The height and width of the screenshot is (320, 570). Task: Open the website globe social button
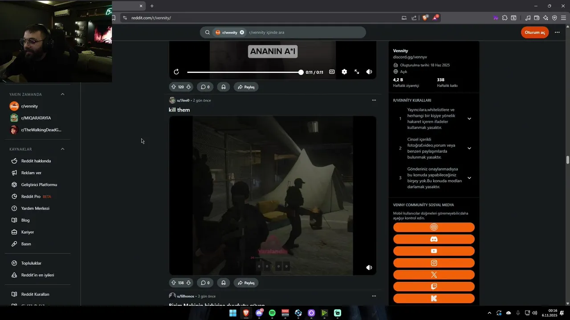434,228
